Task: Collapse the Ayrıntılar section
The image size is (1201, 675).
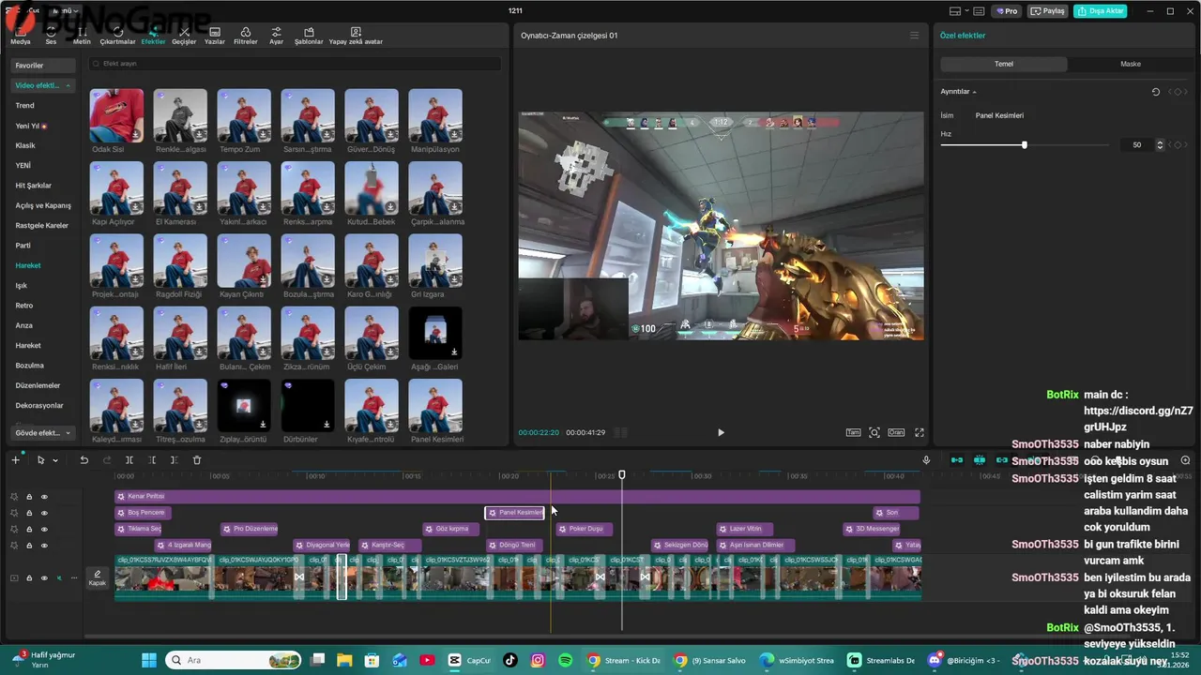Action: 974,92
